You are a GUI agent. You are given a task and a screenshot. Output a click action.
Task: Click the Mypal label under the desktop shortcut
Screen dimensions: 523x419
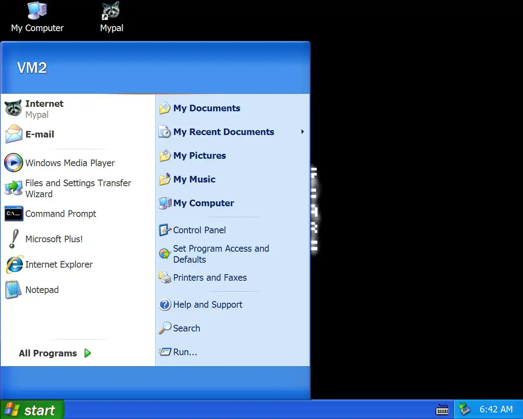point(112,28)
